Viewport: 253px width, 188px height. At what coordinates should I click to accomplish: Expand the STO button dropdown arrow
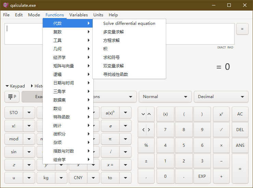(29, 113)
